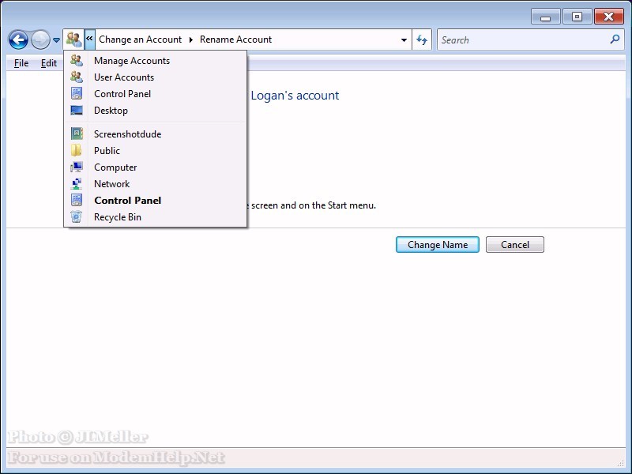This screenshot has height=474, width=632.
Task: Select the Recycle Bin entry
Action: [156, 216]
